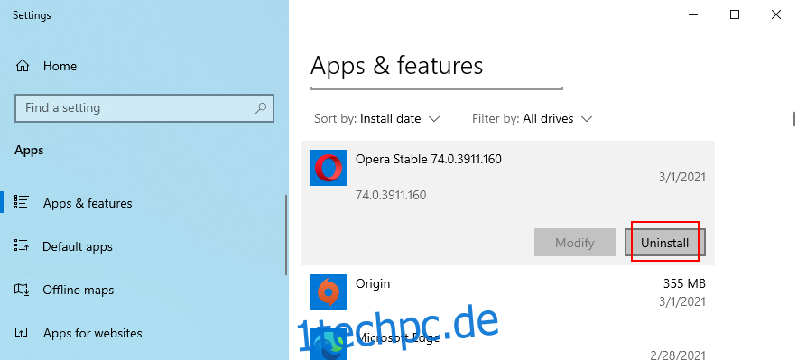Click the main page scrollbar thumb
The image size is (797, 360).
pos(794,119)
